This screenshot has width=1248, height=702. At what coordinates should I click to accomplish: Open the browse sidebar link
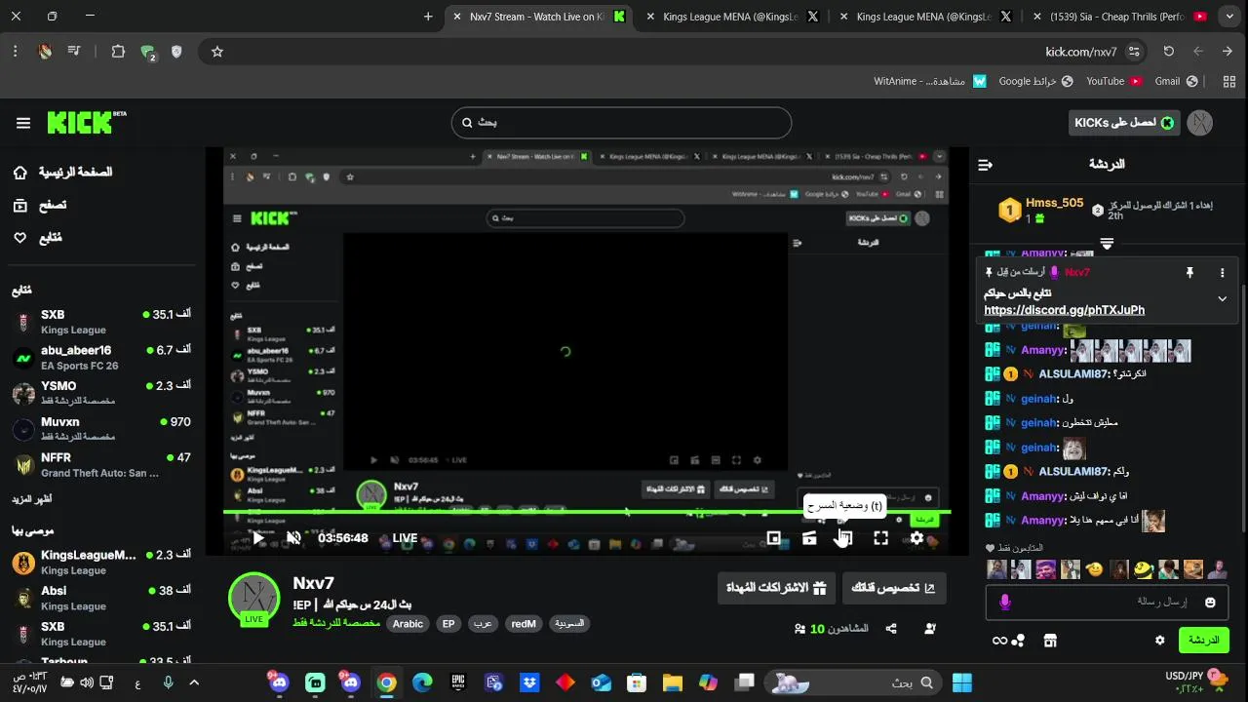[x=39, y=205]
